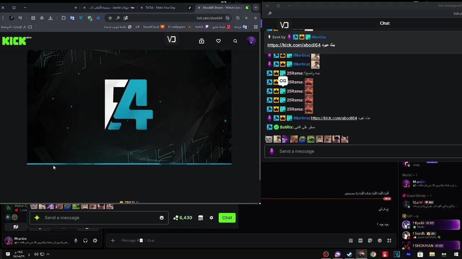Click the channel logo badge in Kick header
The height and width of the screenshot is (259, 462).
coord(171,40)
